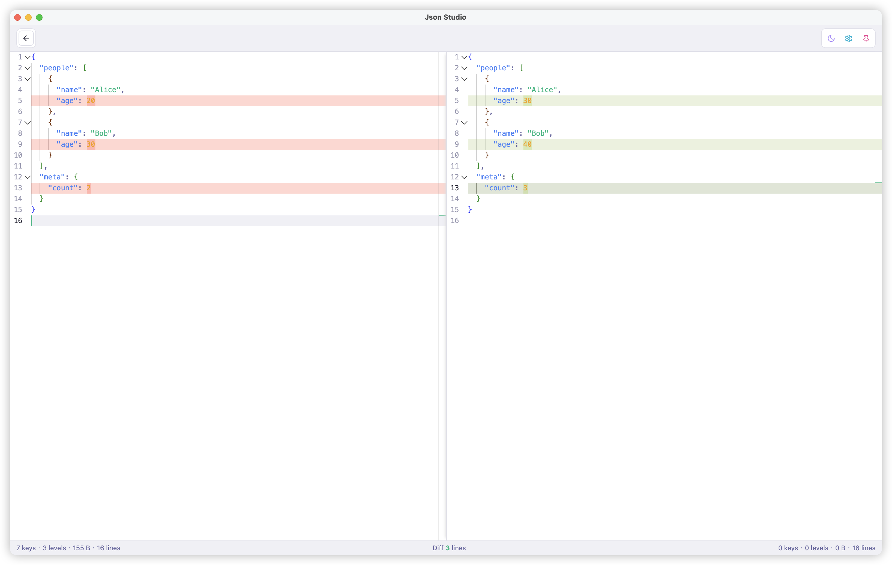The height and width of the screenshot is (565, 892).
Task: Click "Alice" string in left editor
Action: [106, 90]
